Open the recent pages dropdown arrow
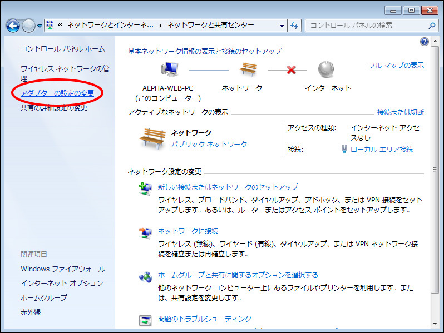This screenshot has width=444, height=333. tap(40, 26)
